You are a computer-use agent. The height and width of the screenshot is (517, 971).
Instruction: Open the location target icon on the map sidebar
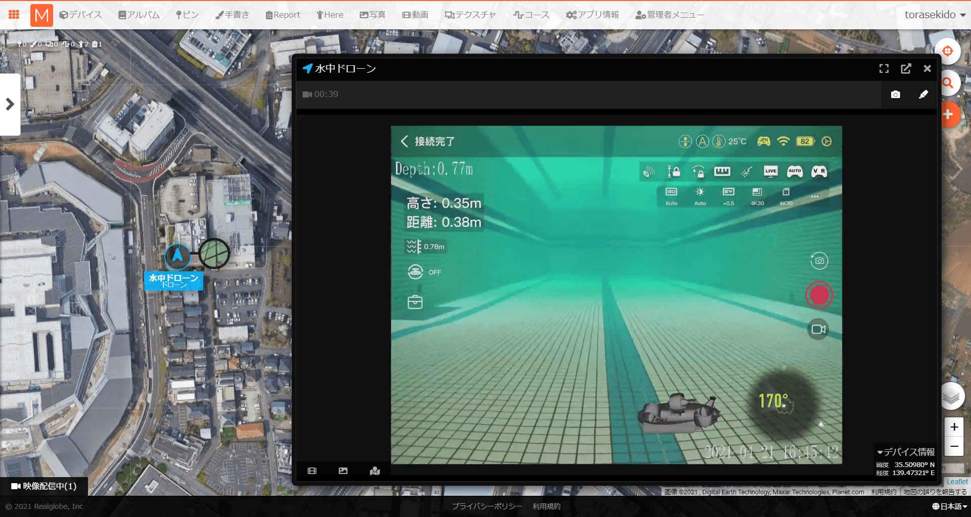click(x=949, y=51)
